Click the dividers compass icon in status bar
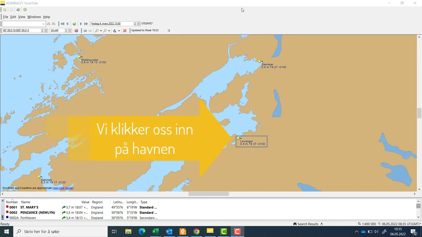Screen dimensions: 422x237 pyautogui.click(x=322, y=224)
